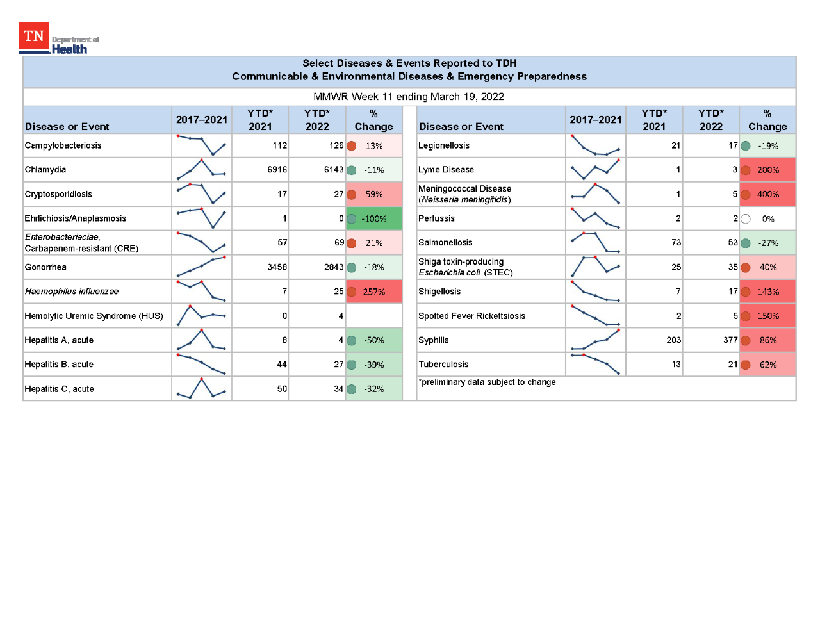Screen dimensions: 820x633
Task: Click the Gonorrhea 2017–2021 sparkline chart
Action: (x=201, y=267)
